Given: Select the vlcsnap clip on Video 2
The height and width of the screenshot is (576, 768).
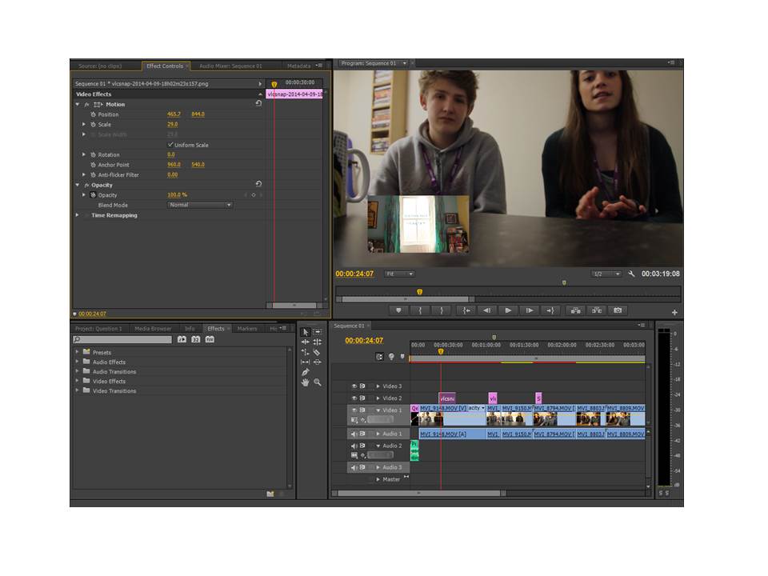Looking at the screenshot, I should pyautogui.click(x=446, y=398).
